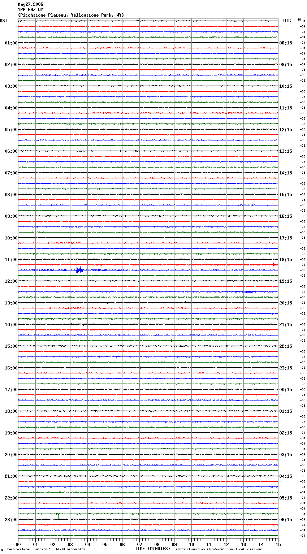The width and height of the screenshot is (307, 554).
Task: Click the Traces clipped at plus/minus 5 note
Action: point(218,549)
